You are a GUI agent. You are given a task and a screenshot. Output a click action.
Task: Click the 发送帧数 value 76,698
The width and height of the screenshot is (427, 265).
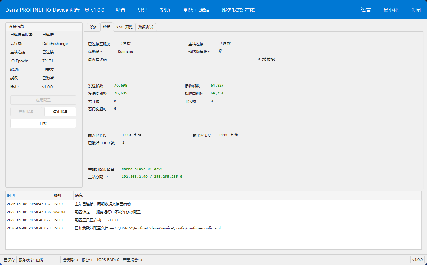[x=121, y=85]
